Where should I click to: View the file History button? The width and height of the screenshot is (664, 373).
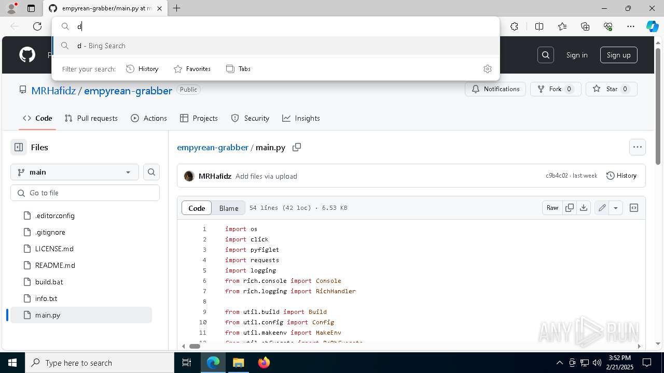click(x=621, y=176)
